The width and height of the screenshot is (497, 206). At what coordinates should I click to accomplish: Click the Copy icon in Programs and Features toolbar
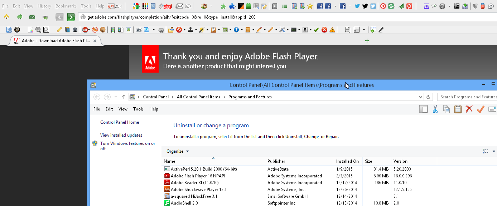point(447,109)
